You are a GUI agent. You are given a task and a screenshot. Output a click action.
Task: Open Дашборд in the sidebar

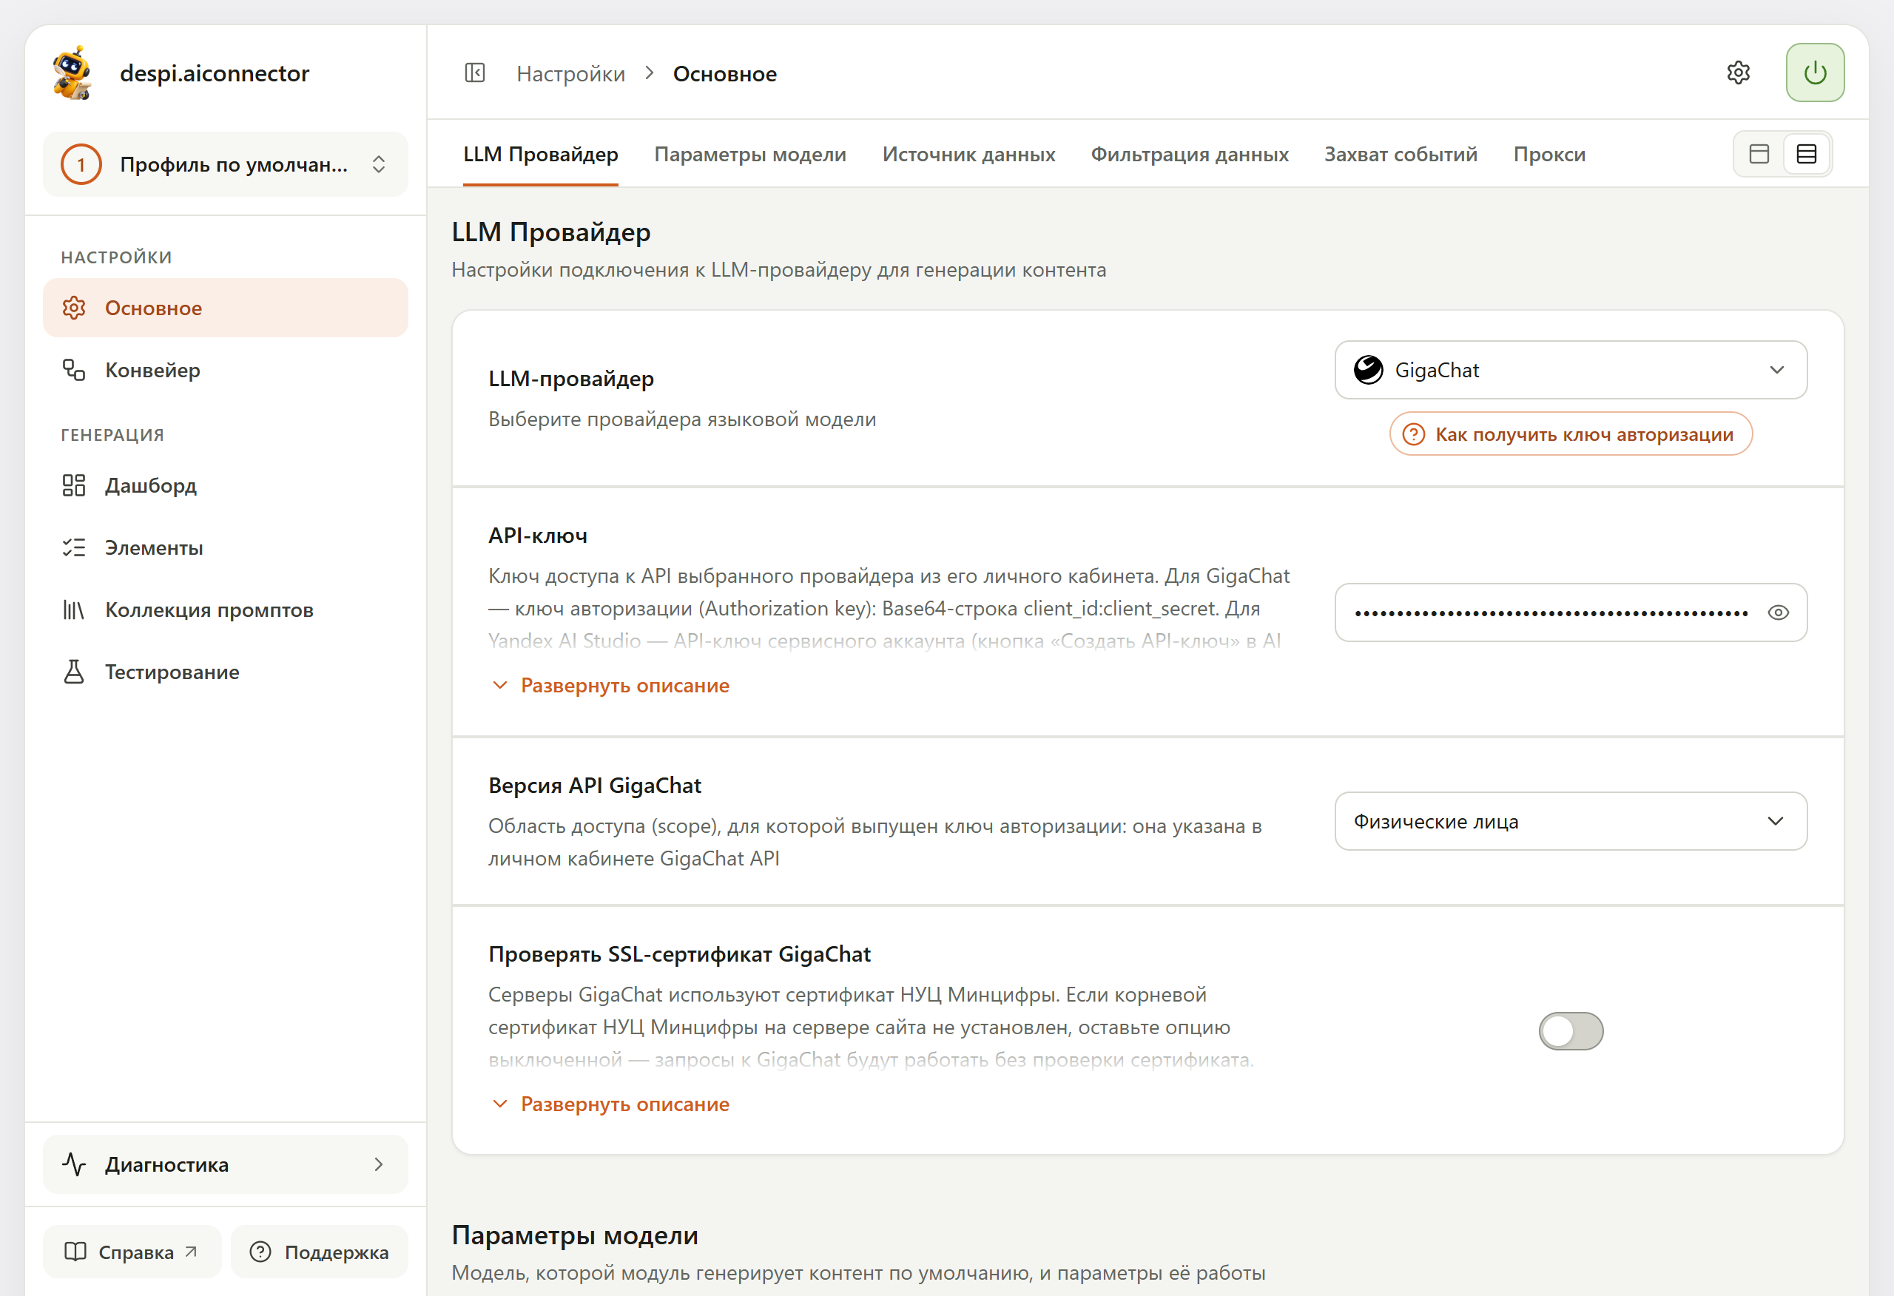(x=226, y=486)
